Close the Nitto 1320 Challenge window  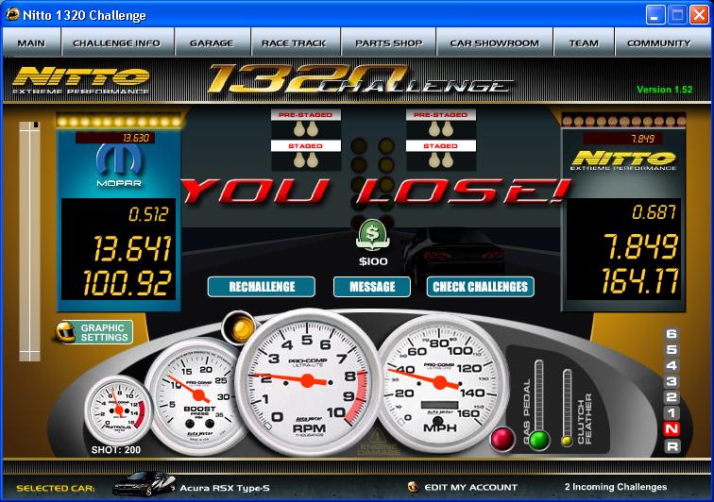pyautogui.click(x=699, y=15)
